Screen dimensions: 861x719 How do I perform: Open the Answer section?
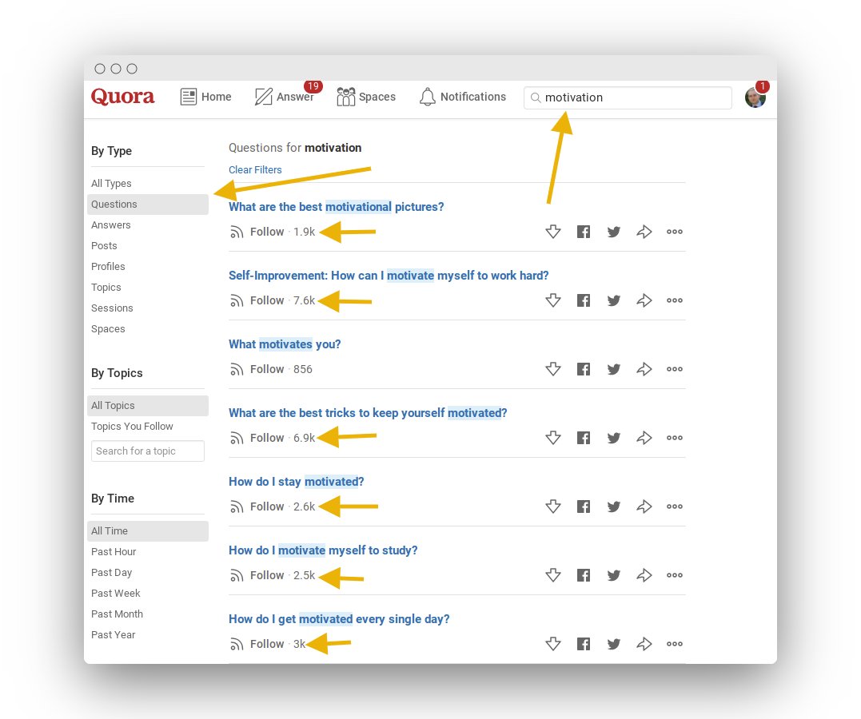tap(284, 97)
